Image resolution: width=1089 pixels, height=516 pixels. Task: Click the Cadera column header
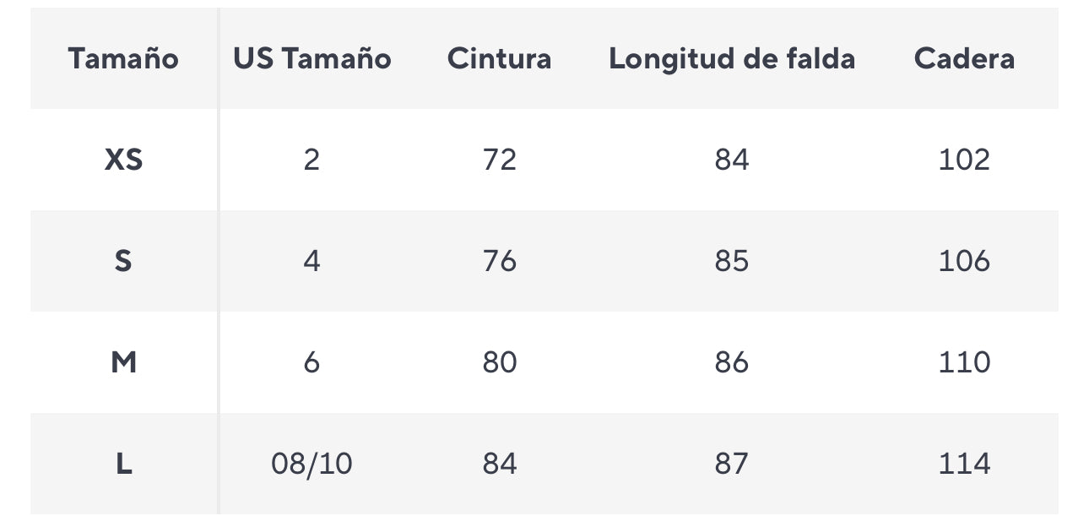click(x=964, y=58)
